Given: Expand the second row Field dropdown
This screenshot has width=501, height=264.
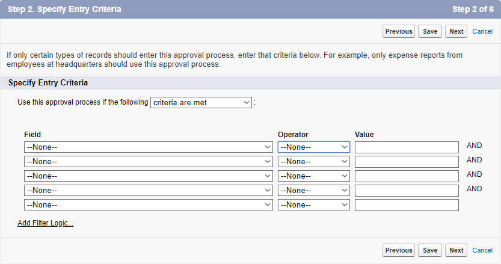Looking at the screenshot, I should point(149,162).
